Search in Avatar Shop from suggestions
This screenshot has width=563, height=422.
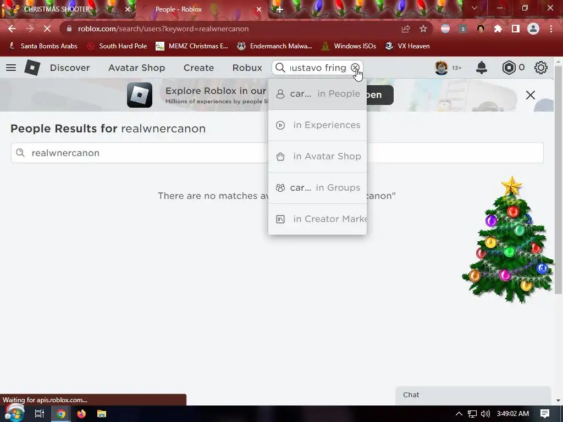tap(317, 156)
